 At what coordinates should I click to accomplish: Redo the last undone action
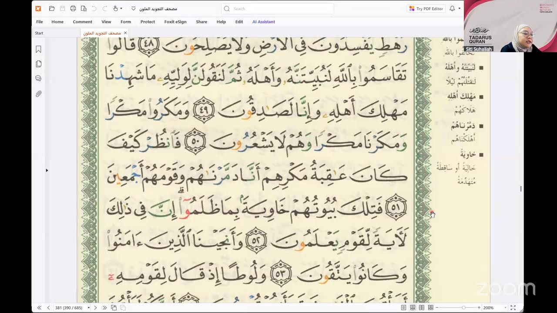click(104, 8)
